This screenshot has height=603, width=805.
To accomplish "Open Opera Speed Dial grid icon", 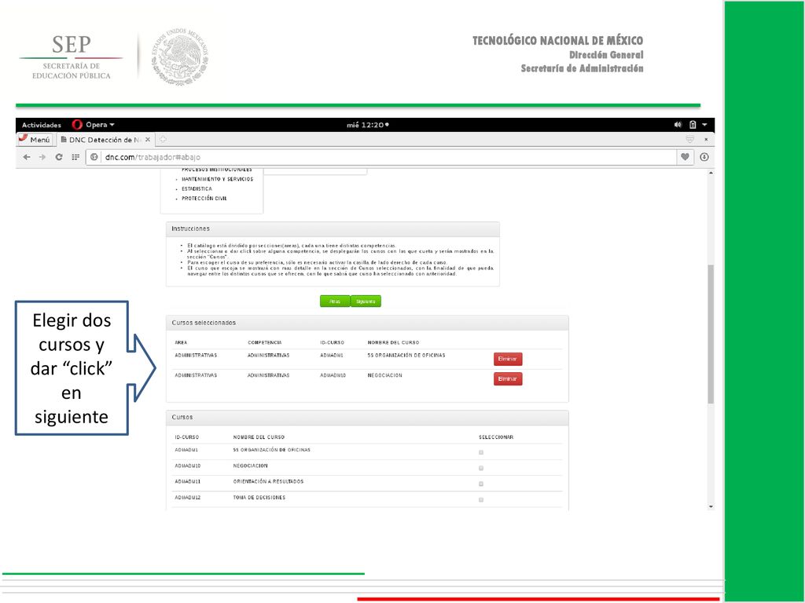I will [75, 157].
